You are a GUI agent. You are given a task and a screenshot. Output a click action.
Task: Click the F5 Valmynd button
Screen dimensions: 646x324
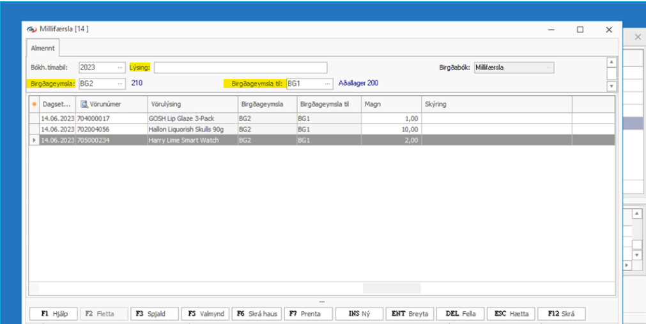pos(205,314)
